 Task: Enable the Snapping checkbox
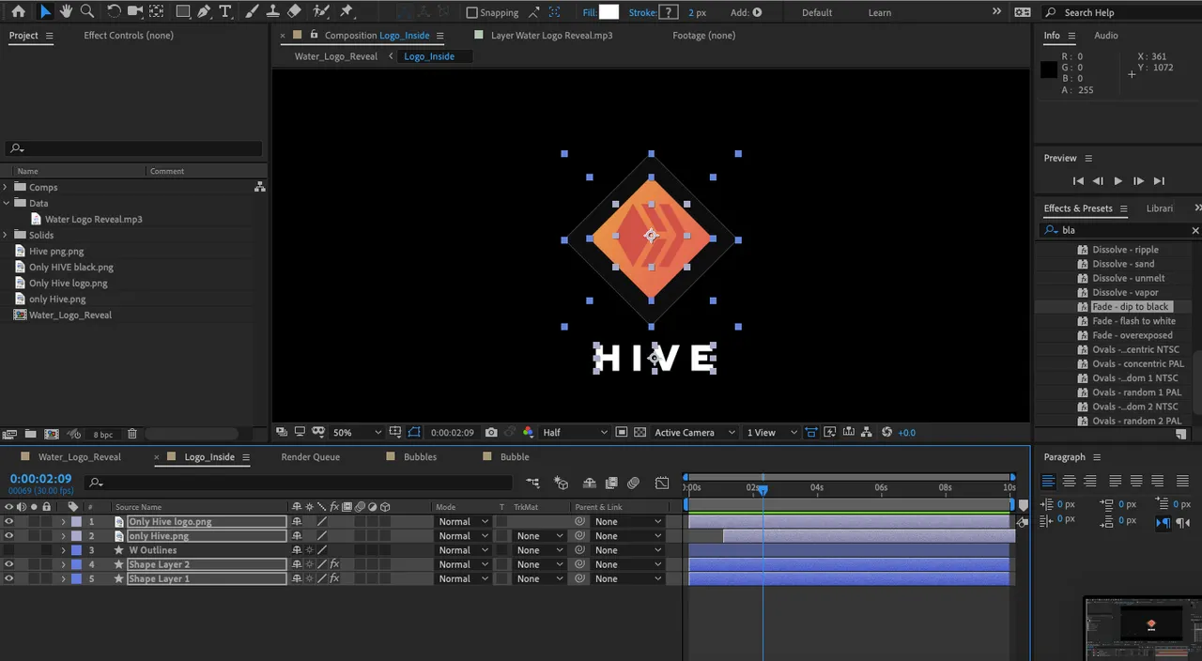[x=471, y=13]
